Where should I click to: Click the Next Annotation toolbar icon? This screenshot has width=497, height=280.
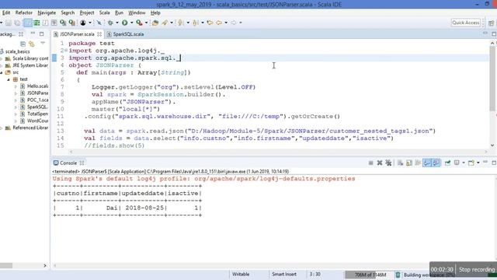(x=181, y=23)
